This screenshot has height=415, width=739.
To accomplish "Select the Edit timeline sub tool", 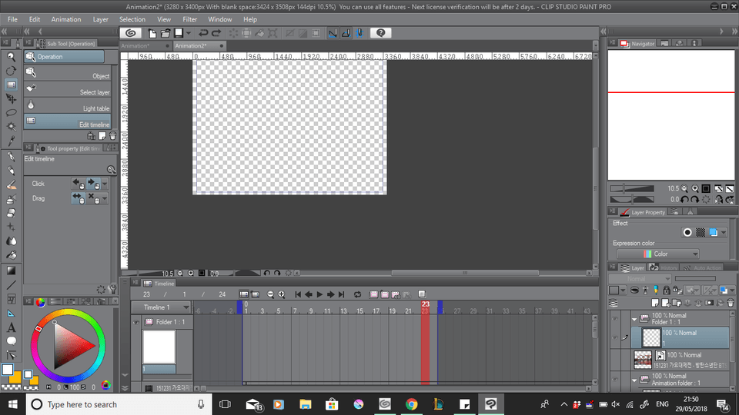I will 68,122.
